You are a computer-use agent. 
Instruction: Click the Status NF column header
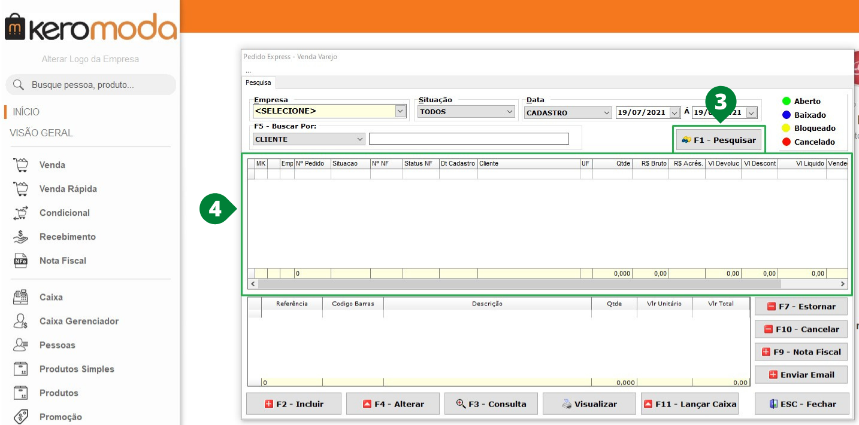(x=421, y=163)
